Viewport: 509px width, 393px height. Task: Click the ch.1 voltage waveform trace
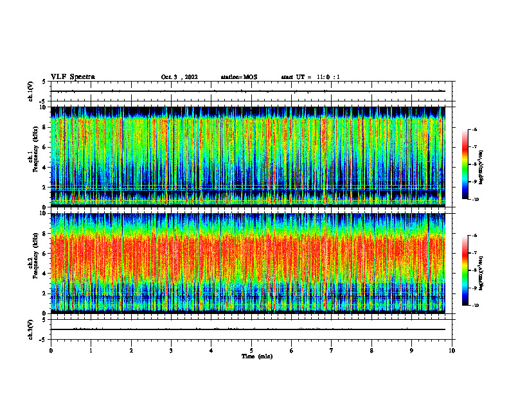pos(248,91)
